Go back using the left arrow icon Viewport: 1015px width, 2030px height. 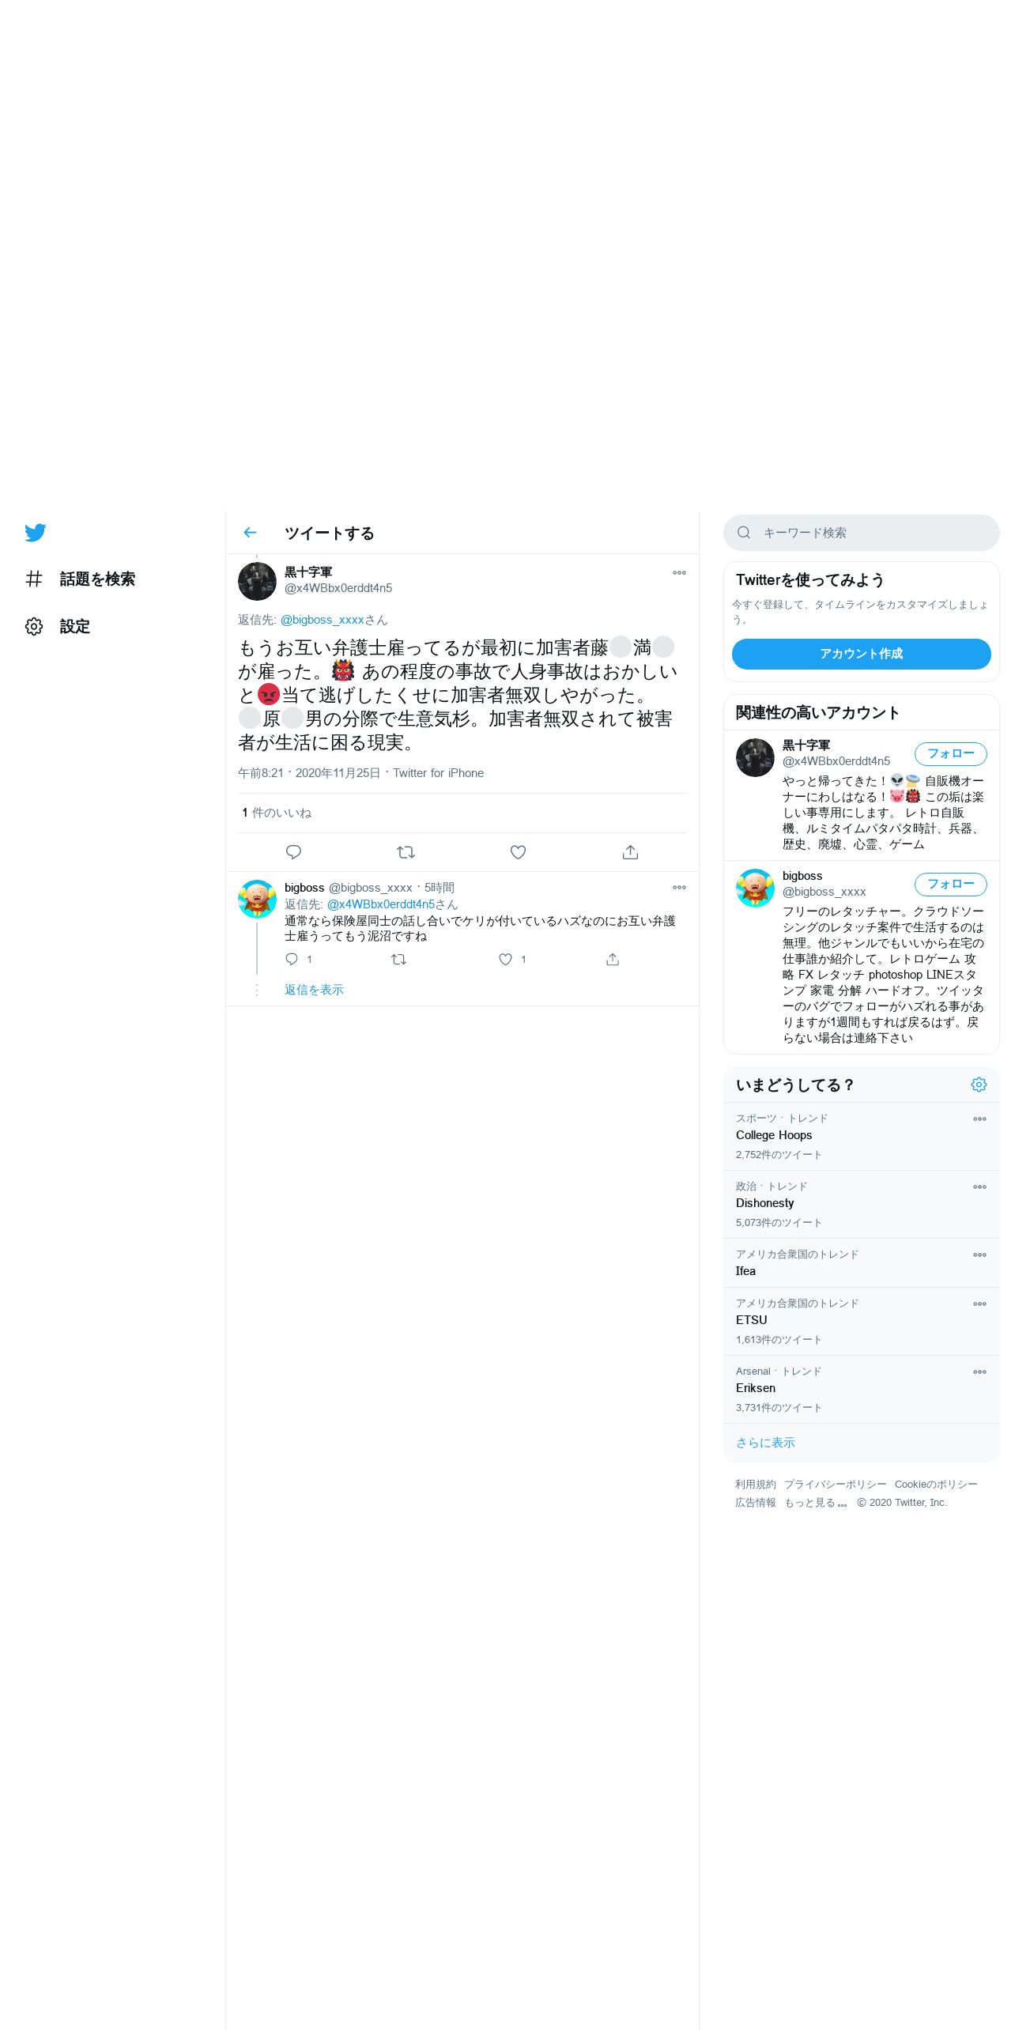(x=250, y=533)
